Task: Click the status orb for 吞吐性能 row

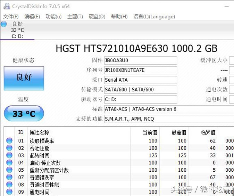Action: pyautogui.click(x=9, y=148)
